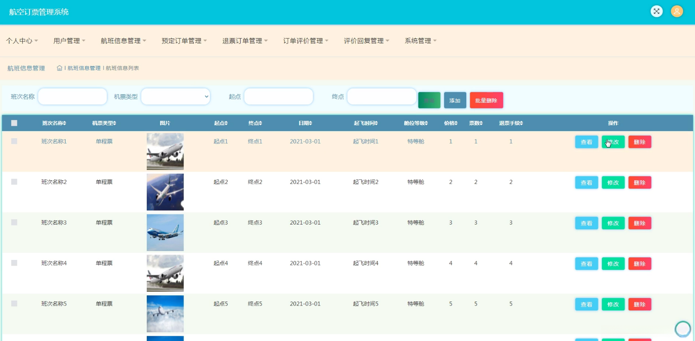
Task: Sort table by 日期 column header
Action: pos(305,123)
